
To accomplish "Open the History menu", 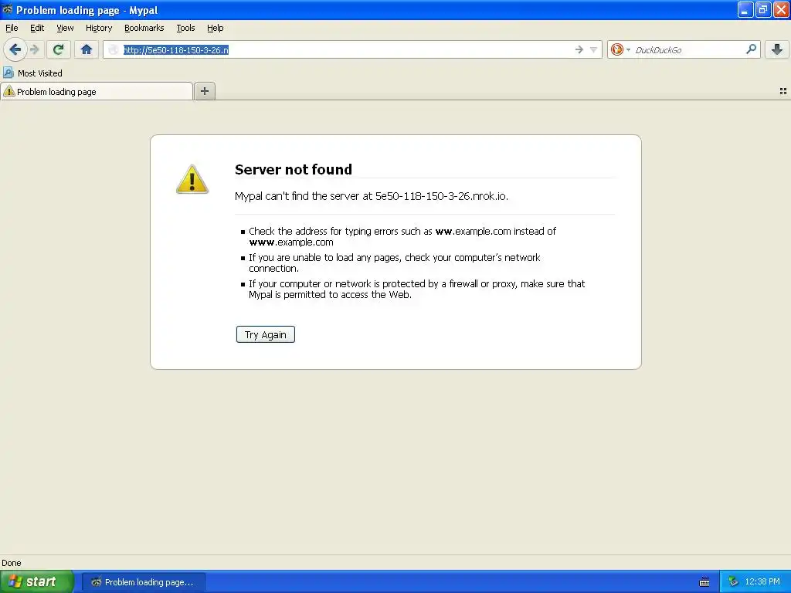I will tap(98, 28).
